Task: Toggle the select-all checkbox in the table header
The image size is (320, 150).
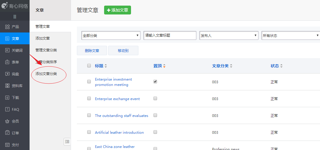Action: (x=89, y=66)
